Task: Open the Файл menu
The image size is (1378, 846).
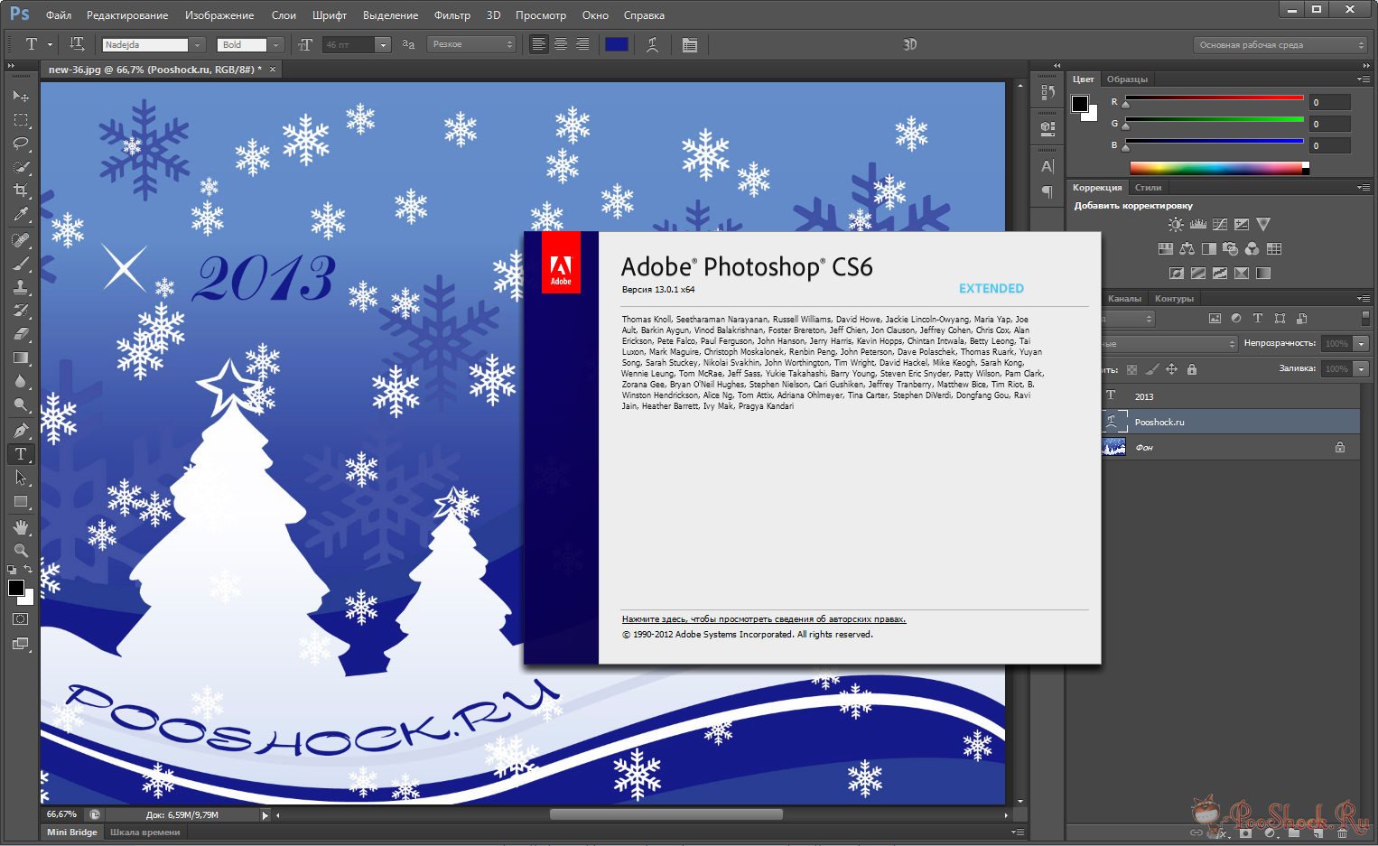Action: (x=59, y=15)
